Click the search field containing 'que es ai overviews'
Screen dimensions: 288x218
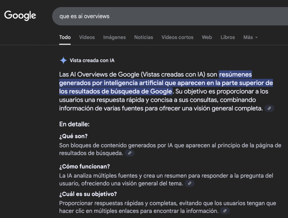click(169, 16)
